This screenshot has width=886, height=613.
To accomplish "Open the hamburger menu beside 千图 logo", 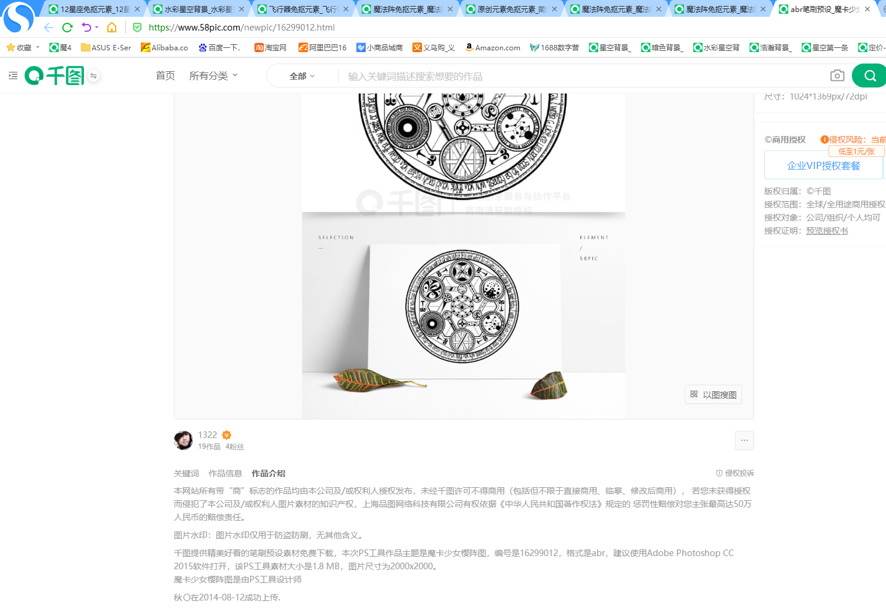I will [x=13, y=76].
